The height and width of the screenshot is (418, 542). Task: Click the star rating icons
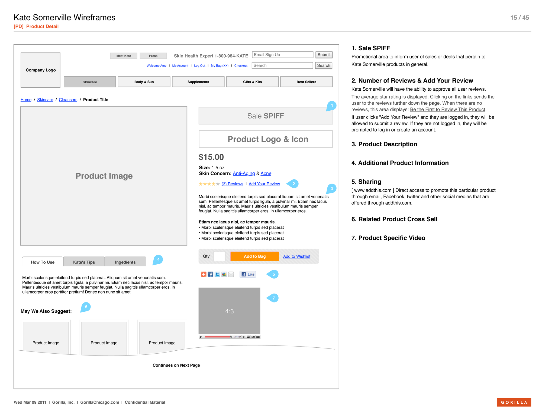tap(209, 184)
